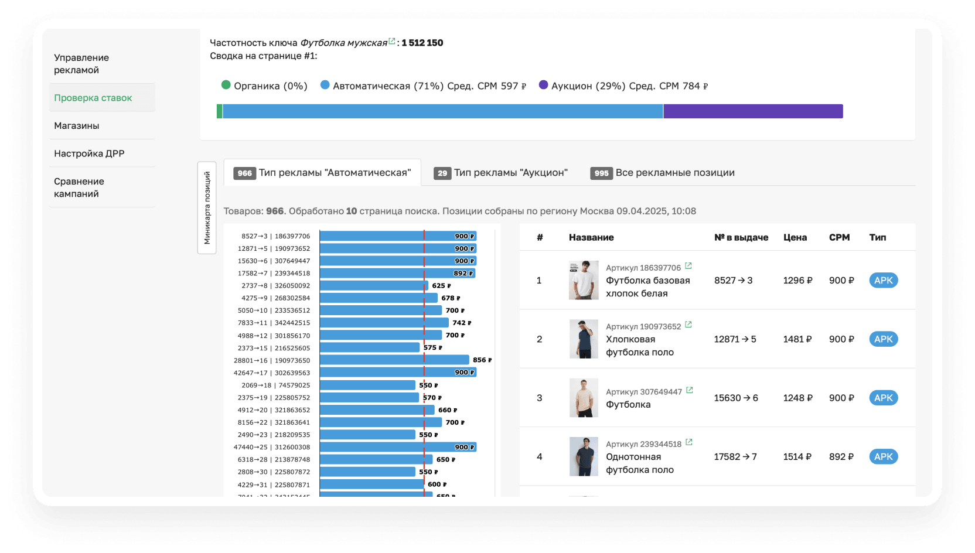Toggle the purple Аукцион legend marker

click(x=544, y=85)
